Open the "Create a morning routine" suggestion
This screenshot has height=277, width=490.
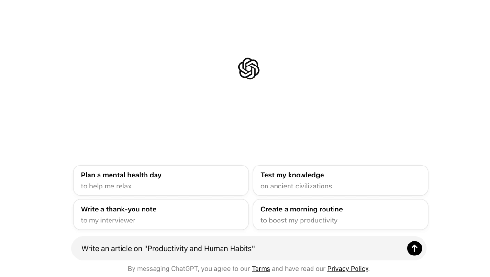340,214
